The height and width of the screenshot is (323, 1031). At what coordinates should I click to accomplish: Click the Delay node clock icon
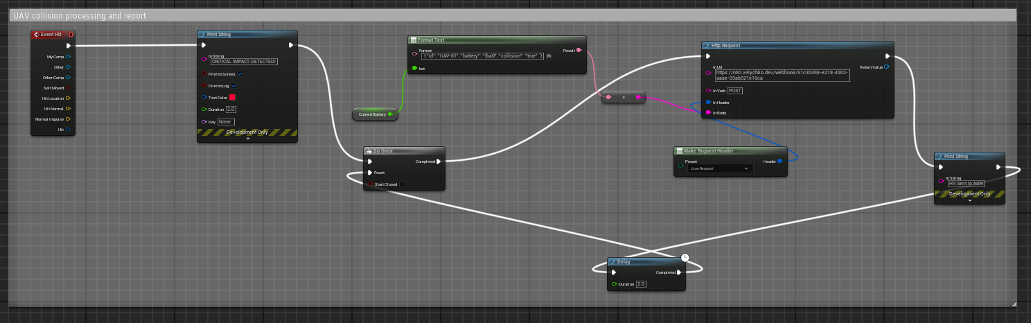(685, 257)
